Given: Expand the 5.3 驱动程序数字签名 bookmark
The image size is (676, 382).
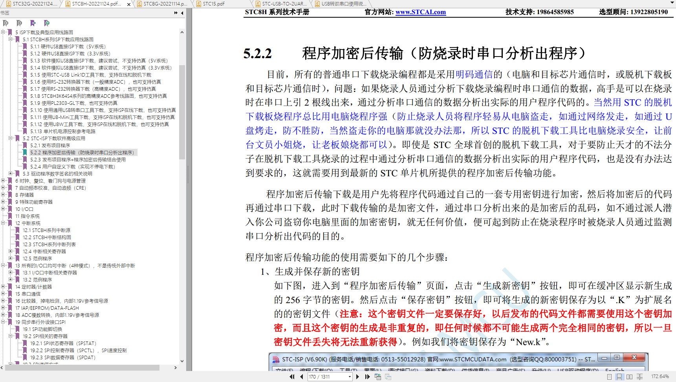Looking at the screenshot, I should click(11, 174).
